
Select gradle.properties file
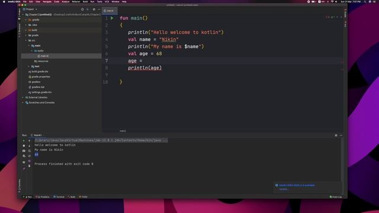tap(40, 77)
